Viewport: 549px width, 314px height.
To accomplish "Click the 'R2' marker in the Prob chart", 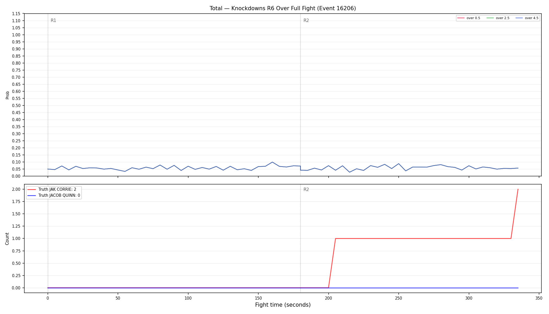I will [x=306, y=21].
